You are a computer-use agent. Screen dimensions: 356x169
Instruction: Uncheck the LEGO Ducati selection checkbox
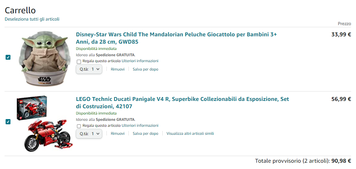coord(8,122)
